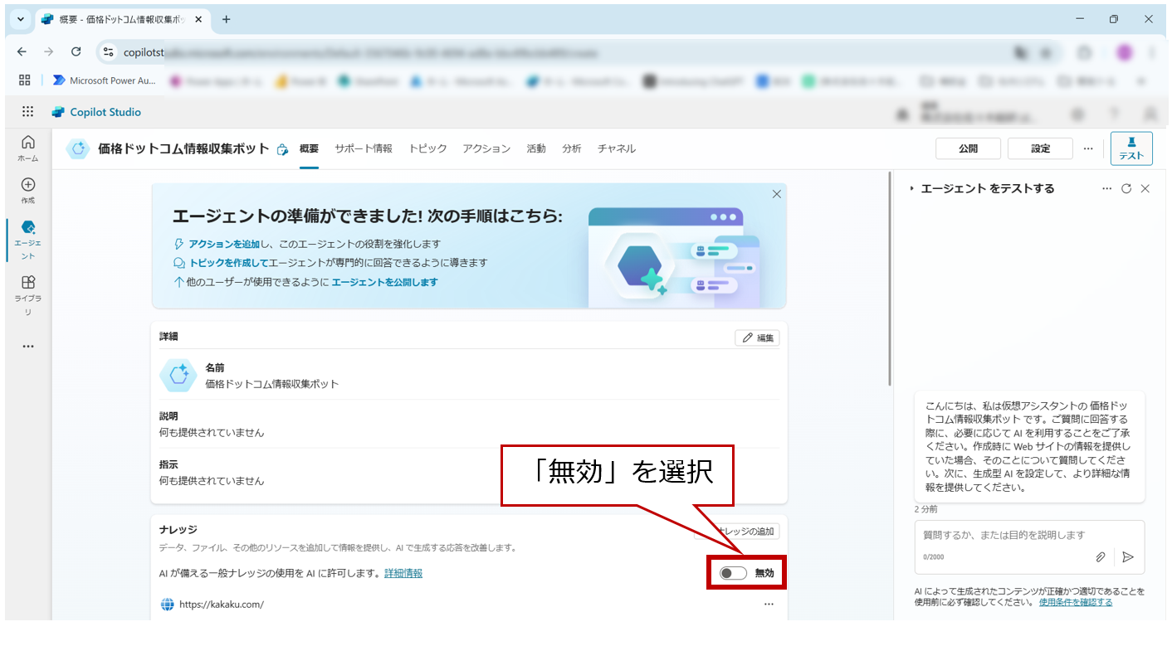Toggle the 無効 general knowledge switch

click(734, 573)
